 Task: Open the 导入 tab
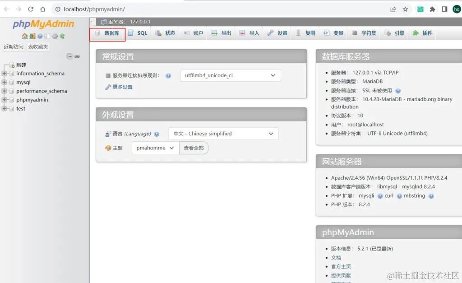[x=249, y=33]
